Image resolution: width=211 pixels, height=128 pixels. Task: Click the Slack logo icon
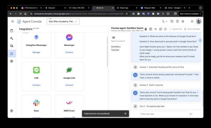[x=36, y=103]
